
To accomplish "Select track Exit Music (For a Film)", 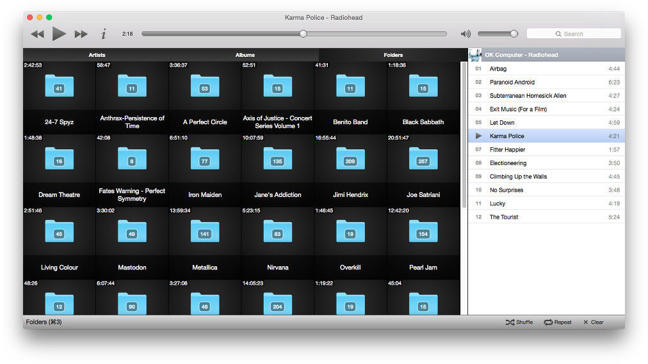I will click(546, 109).
